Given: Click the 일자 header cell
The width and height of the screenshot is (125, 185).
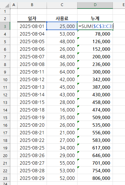Looking at the screenshot, I should pyautogui.click(x=32, y=19).
